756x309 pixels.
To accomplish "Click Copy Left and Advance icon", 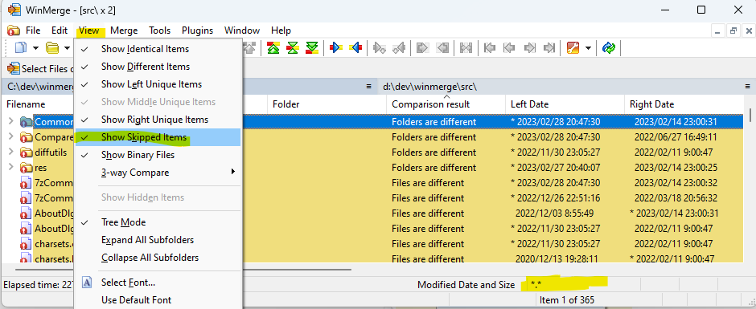I will [398, 47].
